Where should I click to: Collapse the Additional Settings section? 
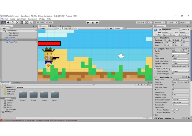155,69
